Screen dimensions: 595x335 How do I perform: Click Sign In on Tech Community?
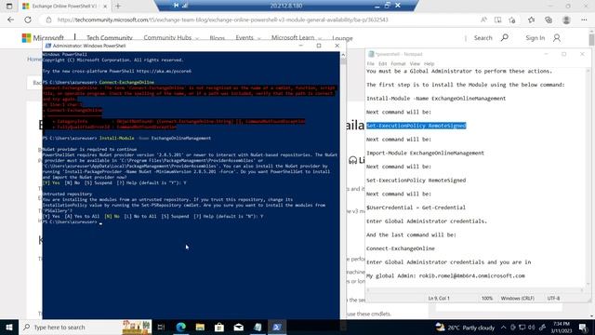coord(535,38)
